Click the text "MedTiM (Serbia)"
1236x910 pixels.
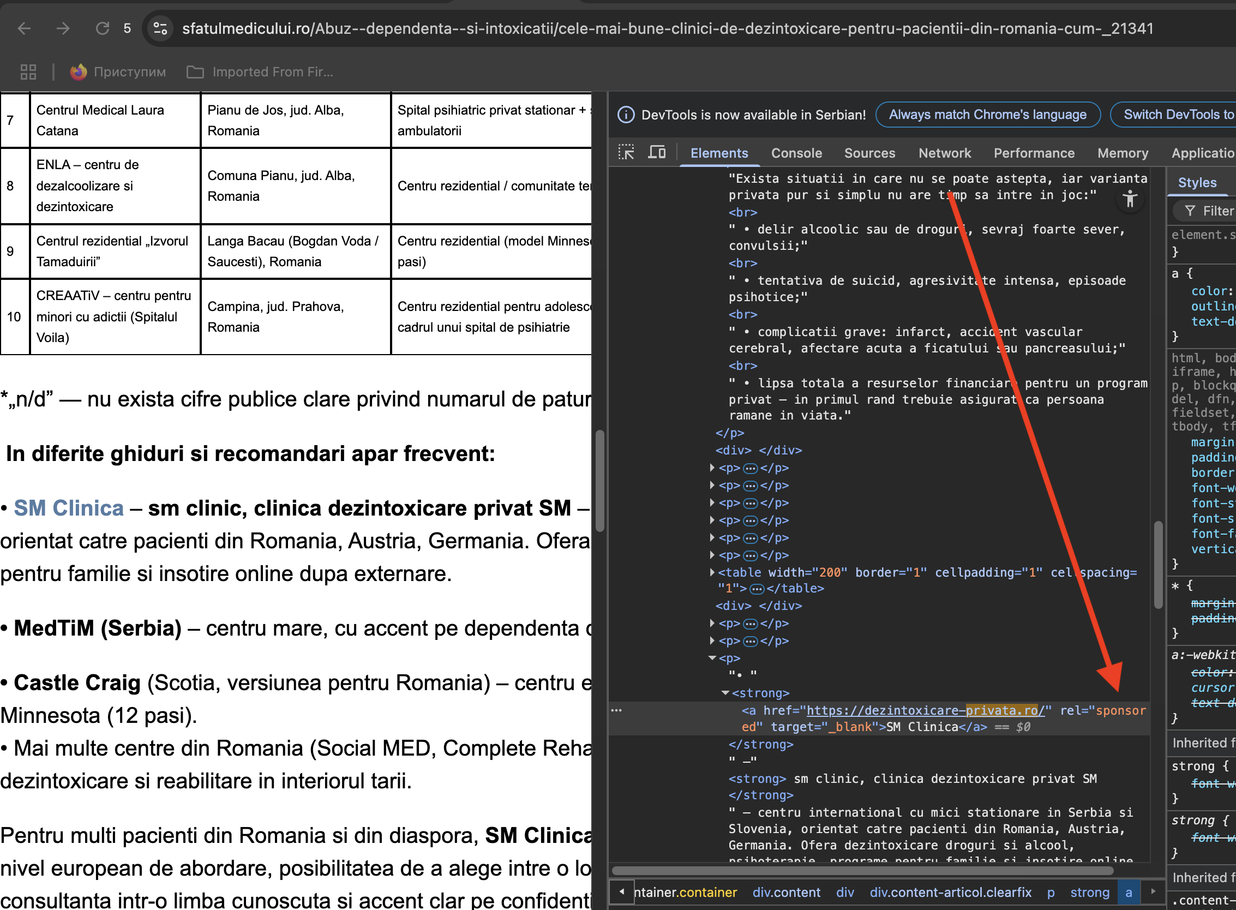point(98,628)
